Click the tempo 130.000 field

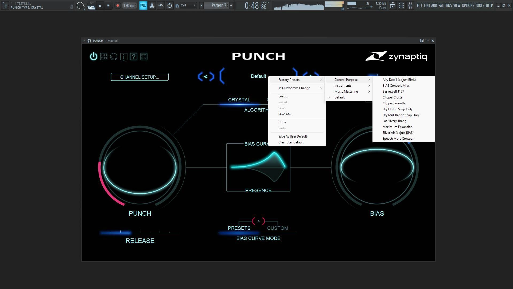click(129, 5)
